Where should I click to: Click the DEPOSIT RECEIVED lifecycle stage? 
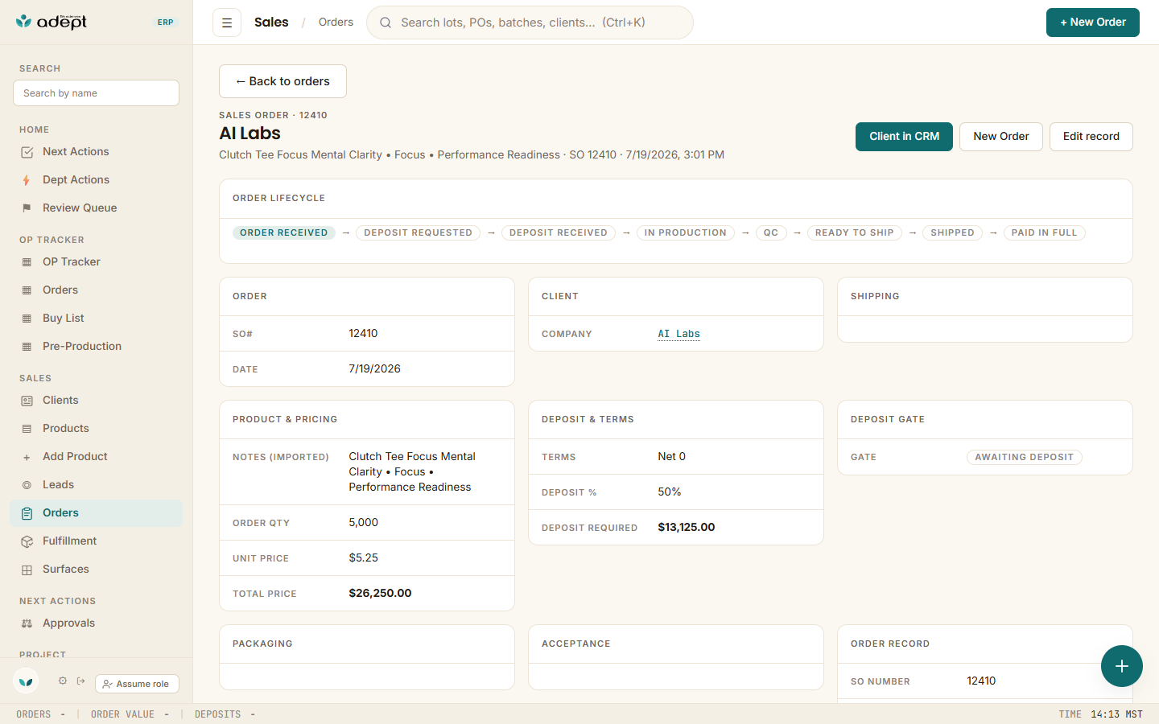[558, 233]
